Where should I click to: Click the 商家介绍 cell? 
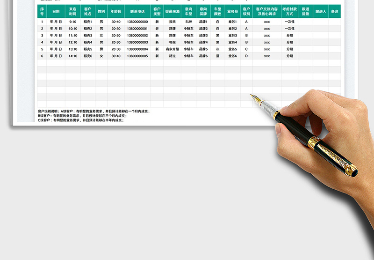[173, 49]
